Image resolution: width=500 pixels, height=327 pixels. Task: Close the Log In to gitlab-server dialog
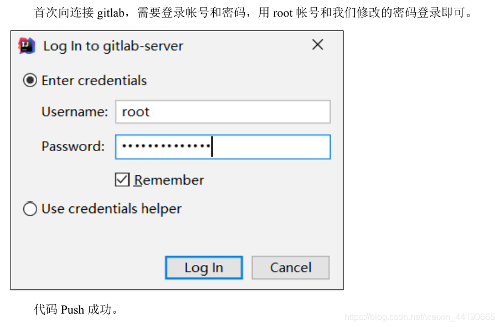coord(318,45)
